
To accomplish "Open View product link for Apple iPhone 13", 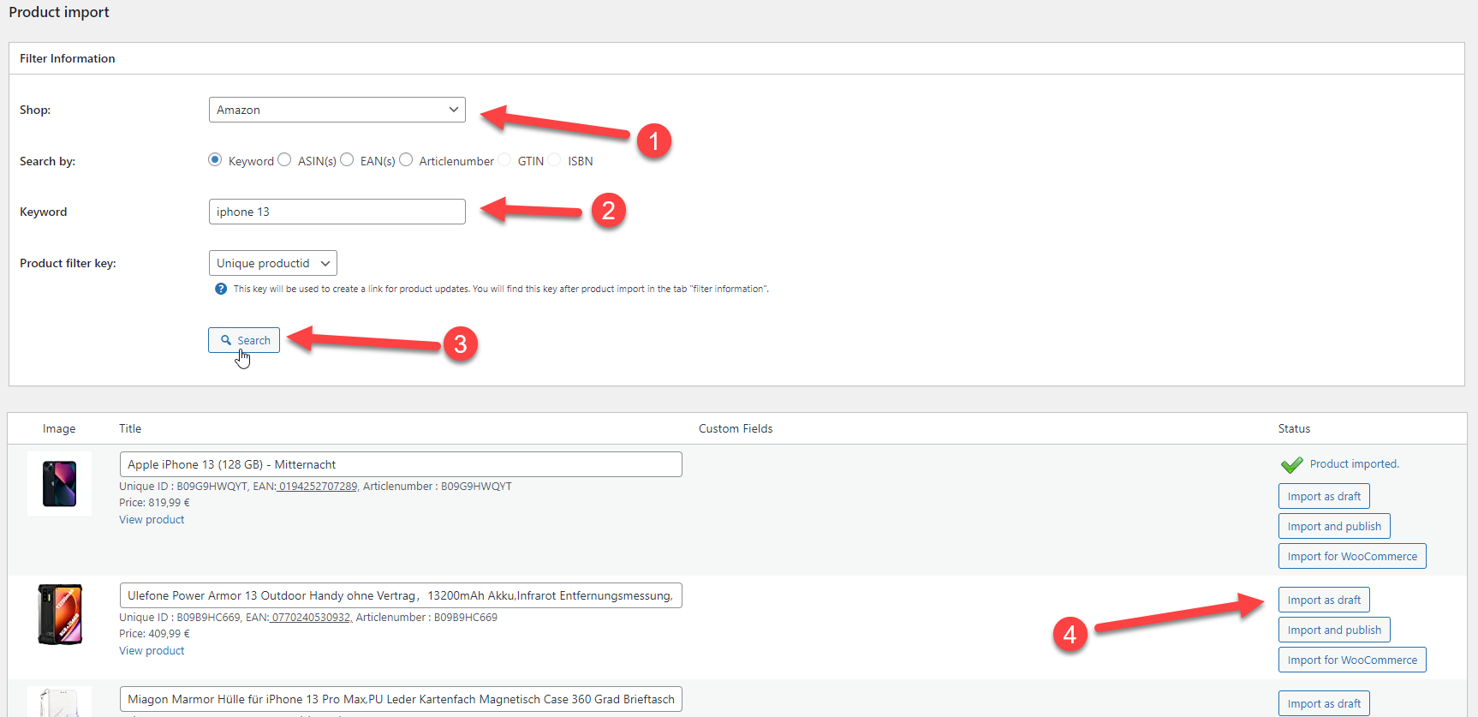I will (152, 520).
